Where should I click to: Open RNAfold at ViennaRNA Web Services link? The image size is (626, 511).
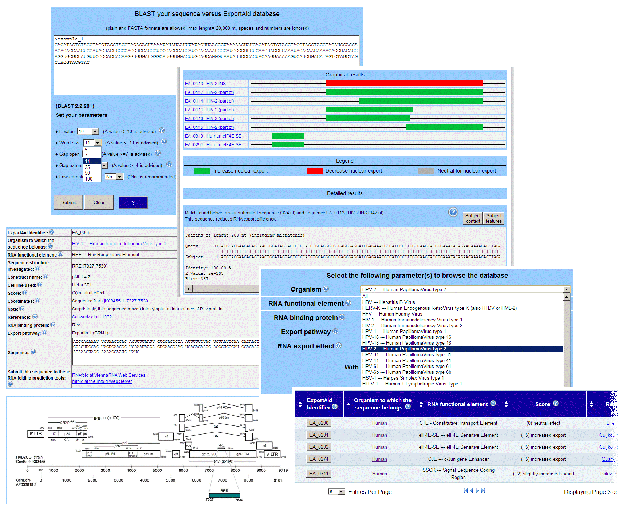tap(109, 375)
